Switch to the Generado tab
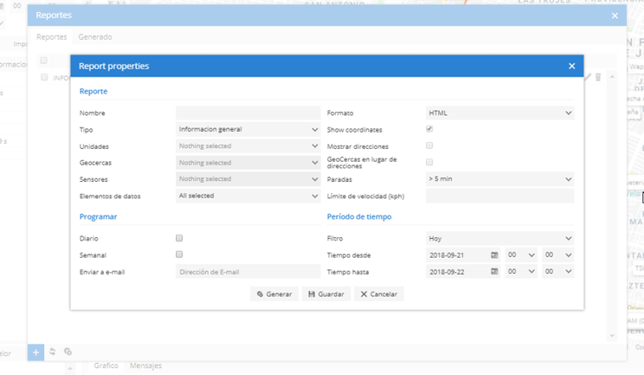644x375 pixels. pos(94,37)
